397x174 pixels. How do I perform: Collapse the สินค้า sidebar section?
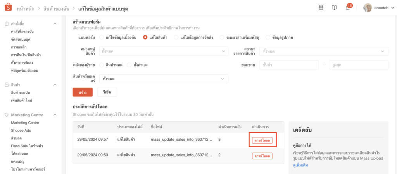tap(55, 85)
